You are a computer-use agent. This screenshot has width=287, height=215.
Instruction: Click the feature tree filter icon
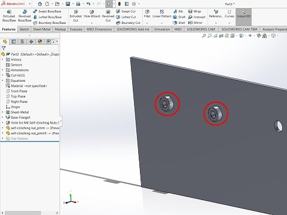[x=4, y=48]
